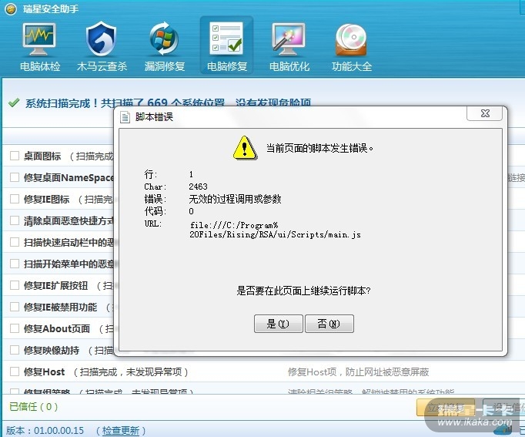
Task: Click the 修复IE被禁用功能 row label
Action: (x=60, y=307)
